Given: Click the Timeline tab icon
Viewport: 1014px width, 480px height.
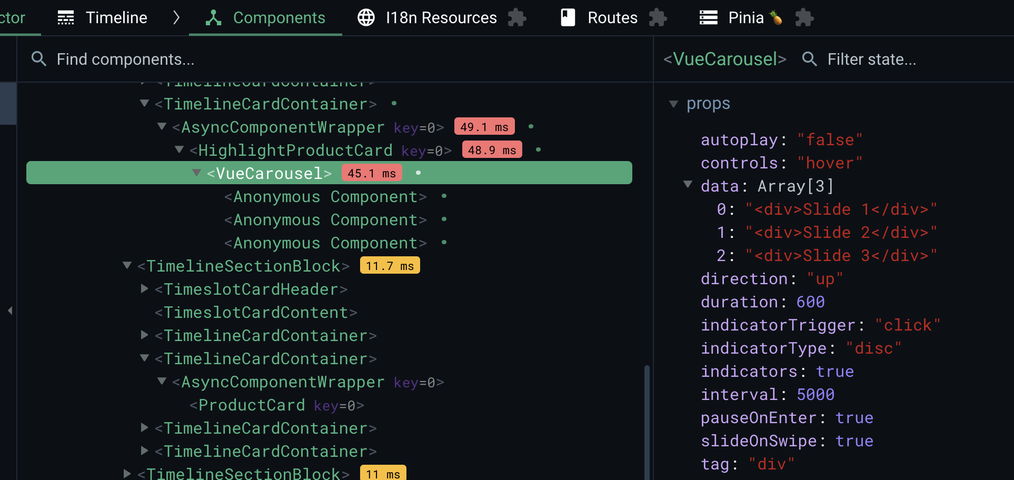Looking at the screenshot, I should tap(65, 17).
